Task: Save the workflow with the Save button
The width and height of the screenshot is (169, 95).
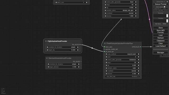Action: (161, 28)
